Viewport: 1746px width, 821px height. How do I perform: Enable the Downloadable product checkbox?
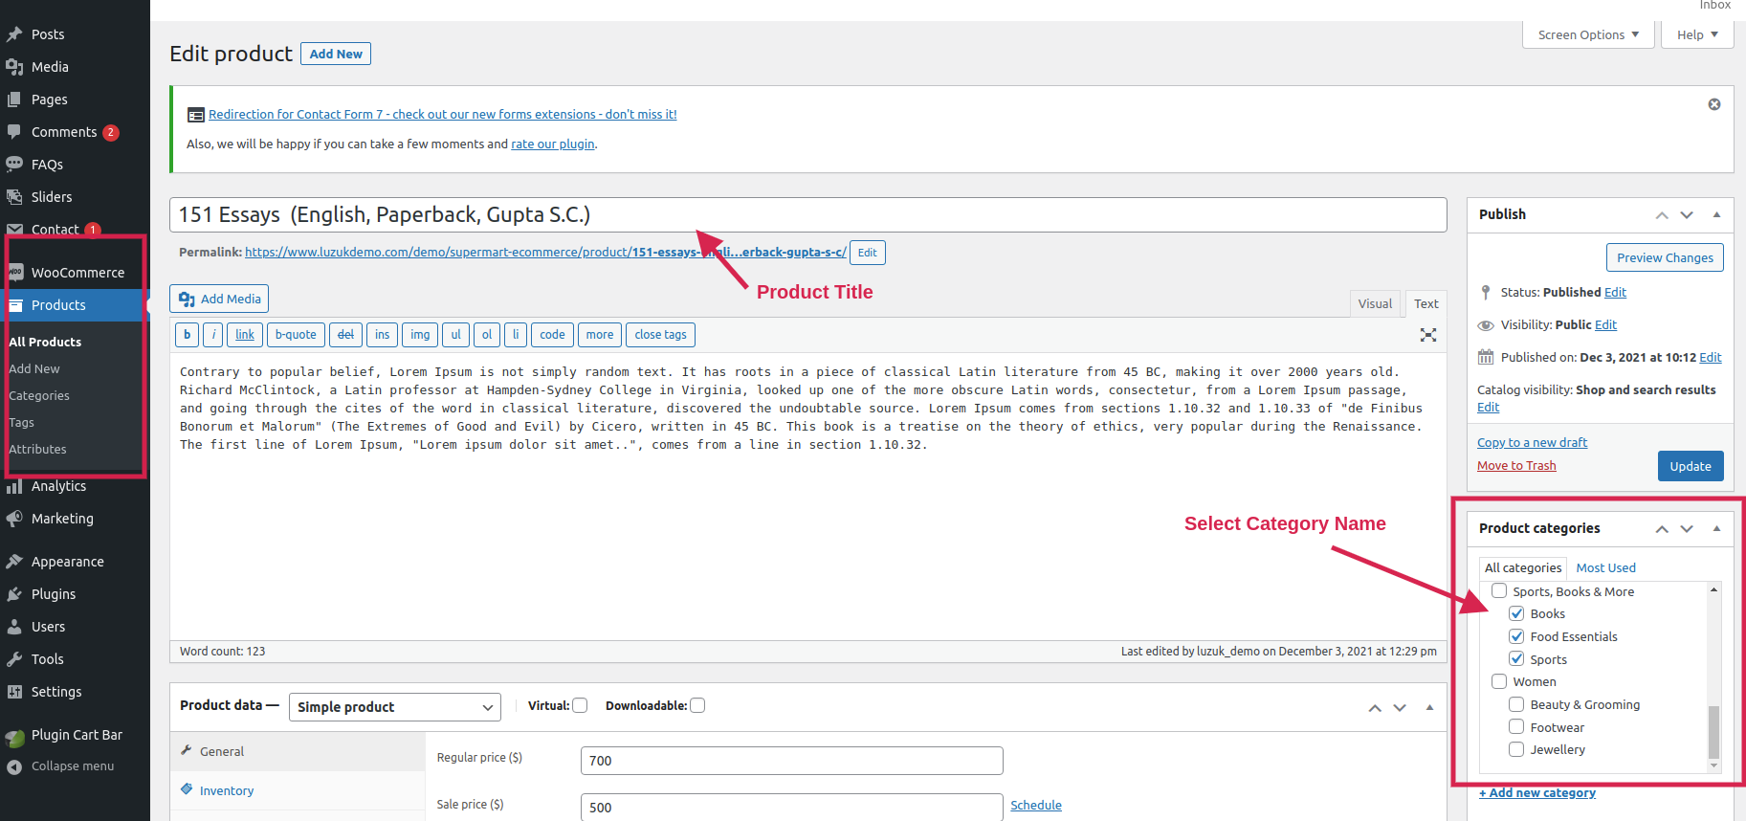click(697, 705)
